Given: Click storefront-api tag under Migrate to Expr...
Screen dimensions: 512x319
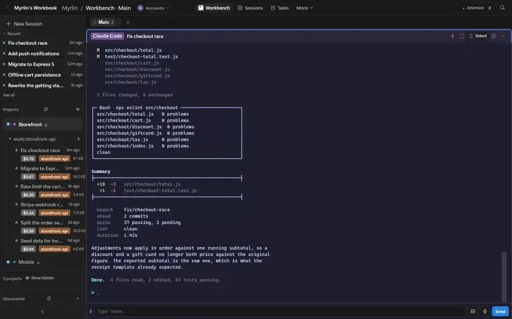Looking at the screenshot, I should coord(54,177).
